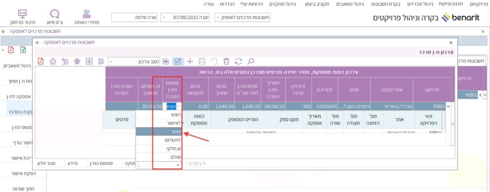Expand the חשבונות מרכזים לאספק combo box
The image size is (490, 192).
tap(218, 18)
